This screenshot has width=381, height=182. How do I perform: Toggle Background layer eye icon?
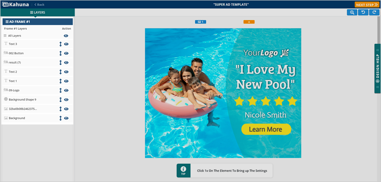click(x=66, y=118)
